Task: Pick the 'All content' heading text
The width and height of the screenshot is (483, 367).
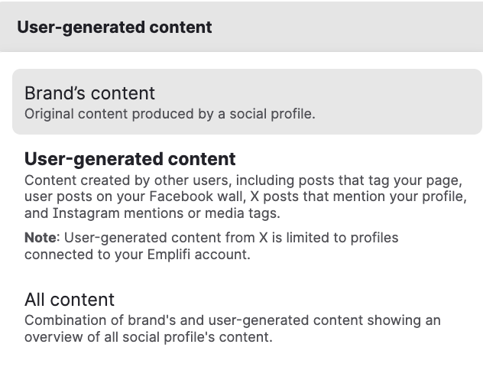Action: click(70, 299)
